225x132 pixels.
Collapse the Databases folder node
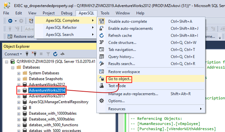point(13,68)
